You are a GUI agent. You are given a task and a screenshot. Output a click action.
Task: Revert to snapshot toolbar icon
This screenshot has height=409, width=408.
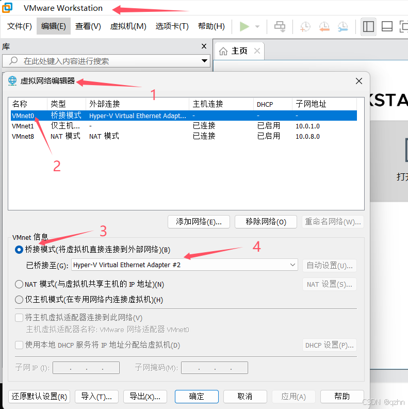[324, 27]
